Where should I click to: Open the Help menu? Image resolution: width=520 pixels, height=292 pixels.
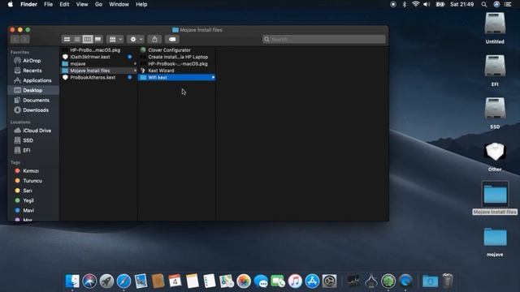tap(141, 4)
